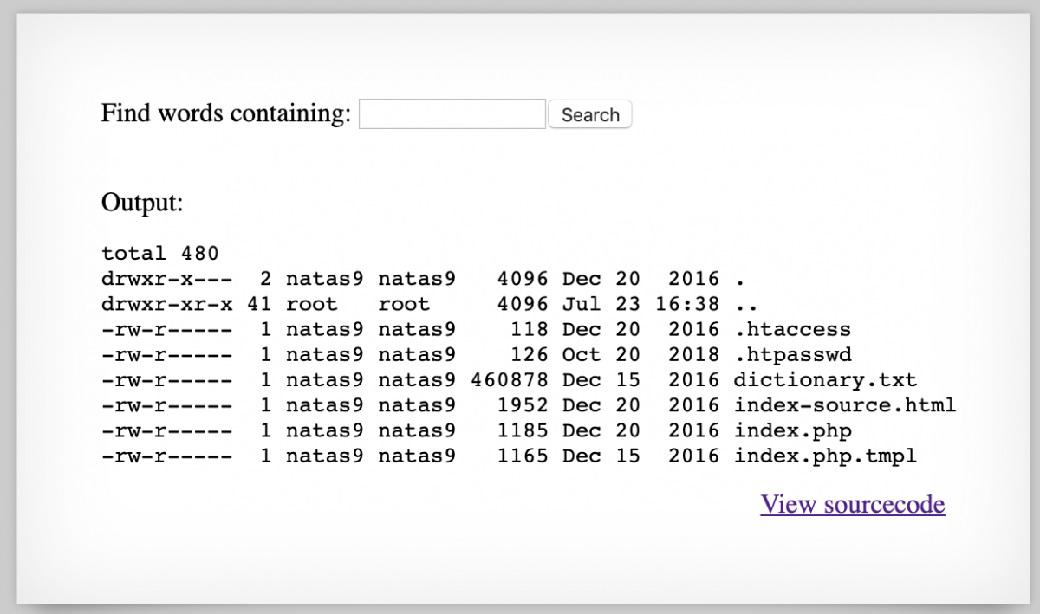Click the 'total 480' line

160,253
